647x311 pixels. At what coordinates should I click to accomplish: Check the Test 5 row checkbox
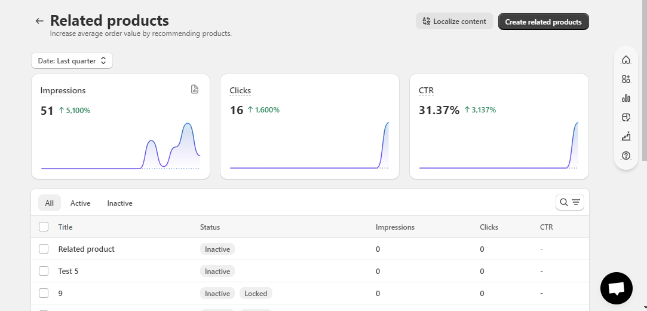44,271
